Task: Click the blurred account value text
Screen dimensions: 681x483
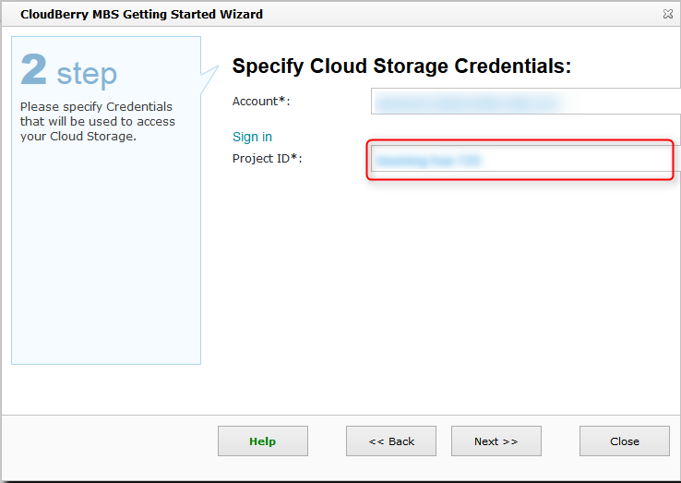Action: 464,102
